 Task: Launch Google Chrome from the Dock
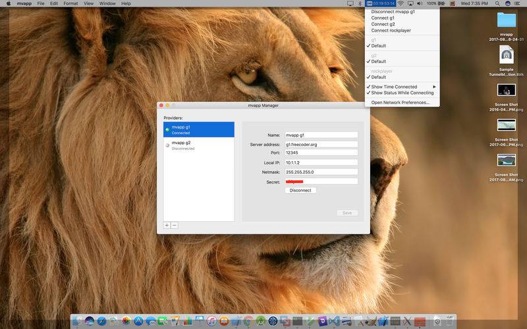[248, 321]
